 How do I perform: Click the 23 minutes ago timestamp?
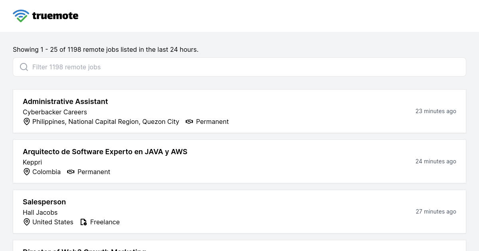(435, 111)
